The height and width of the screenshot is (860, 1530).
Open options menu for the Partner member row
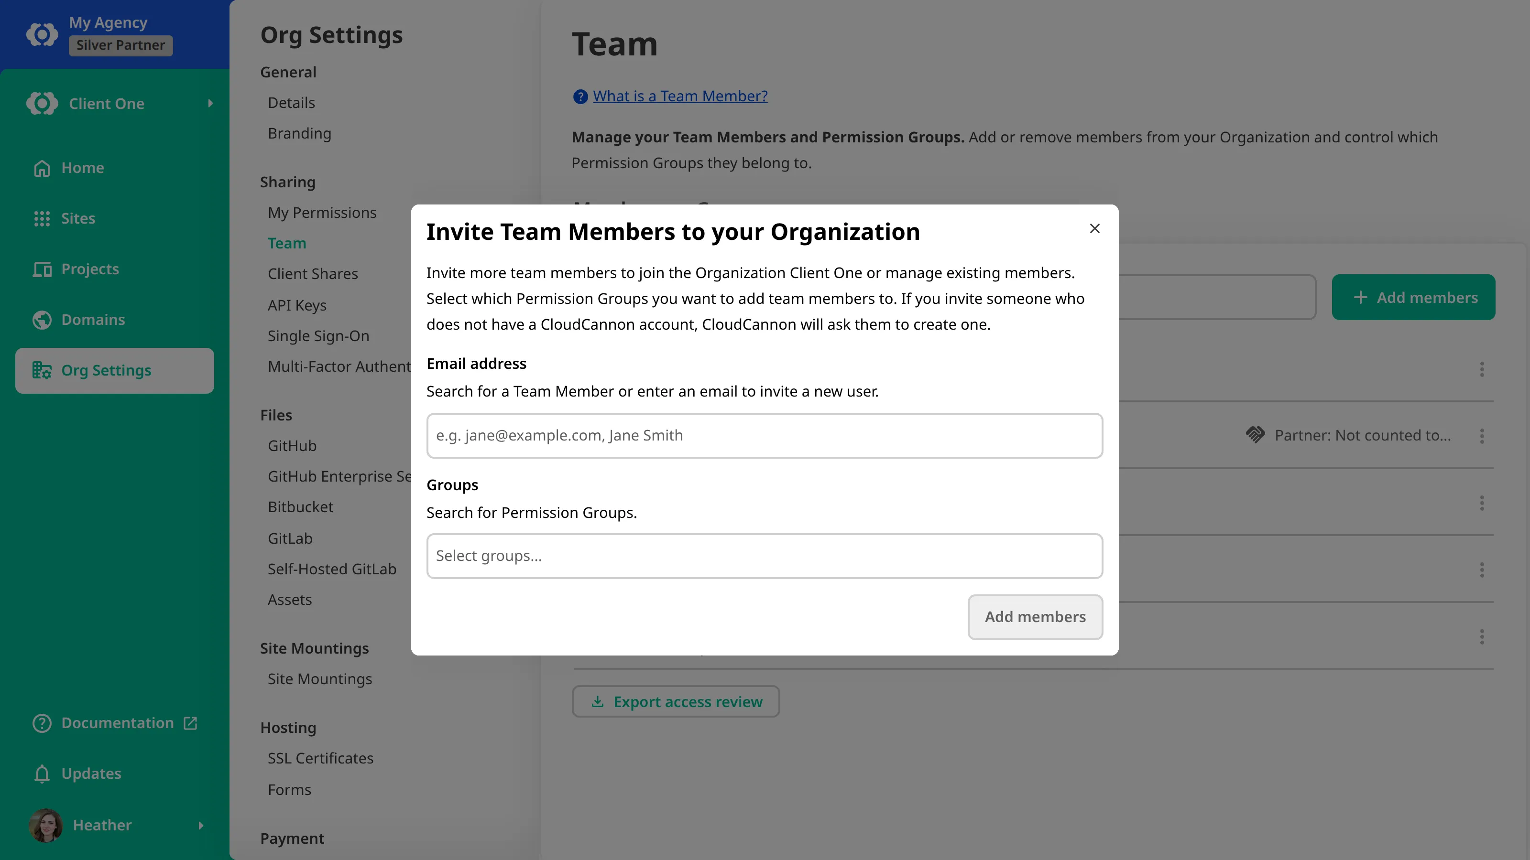pos(1482,436)
